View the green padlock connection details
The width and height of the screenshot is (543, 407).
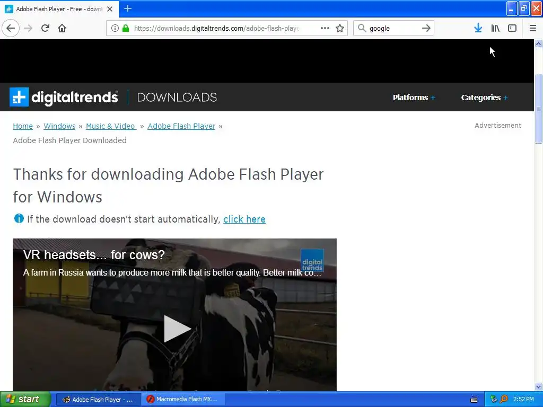coord(126,28)
